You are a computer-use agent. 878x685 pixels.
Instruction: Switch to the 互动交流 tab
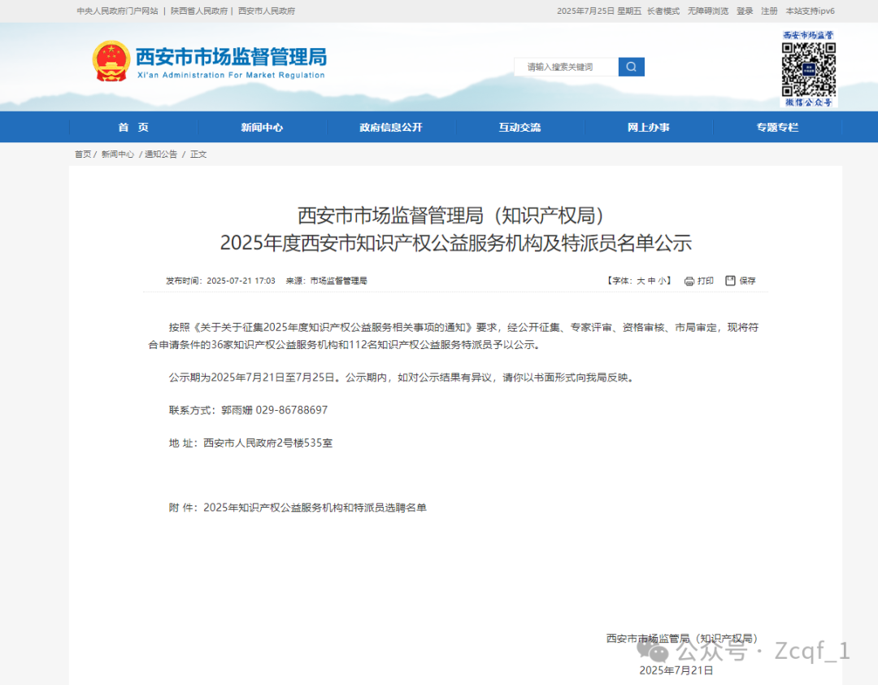(x=519, y=127)
